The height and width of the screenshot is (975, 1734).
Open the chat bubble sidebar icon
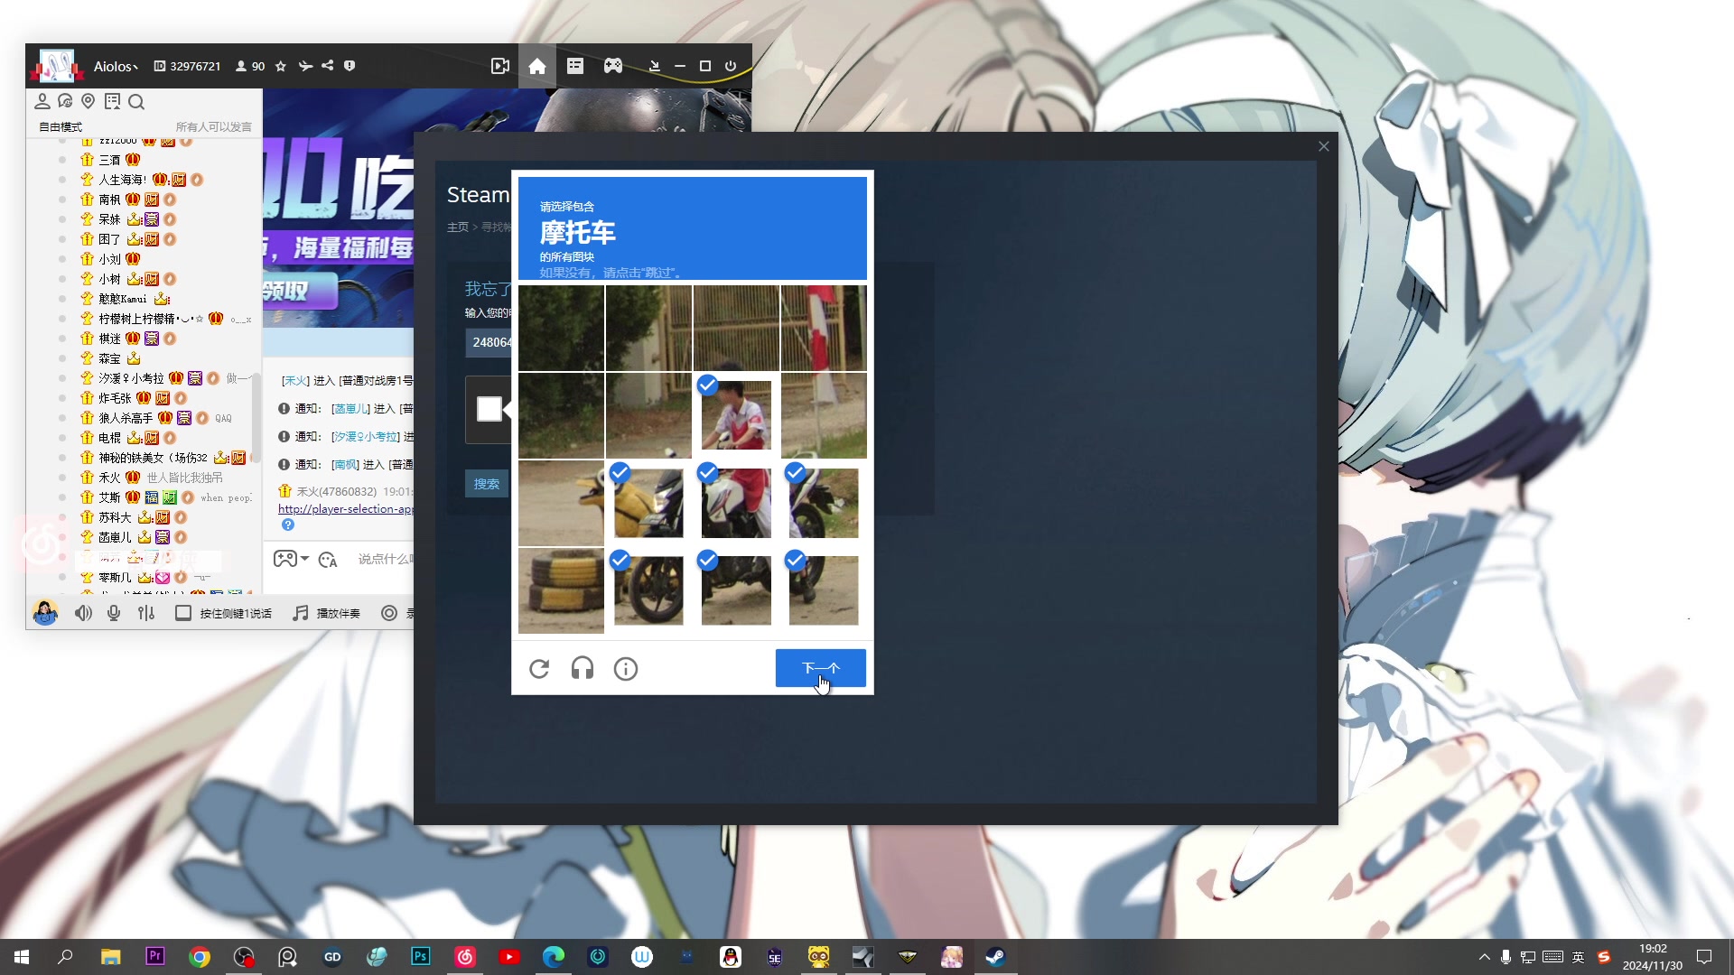pyautogui.click(x=65, y=101)
